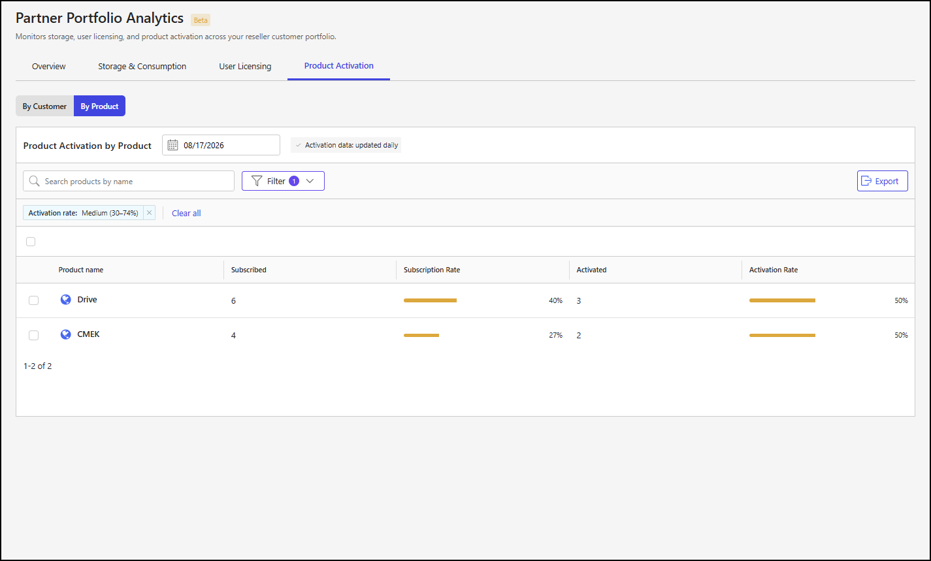Viewport: 931px width, 561px height.
Task: Check the CMEK row checkbox
Action: (34, 335)
